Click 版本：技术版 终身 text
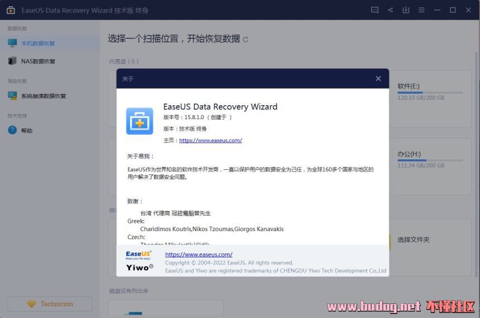 coord(185,129)
